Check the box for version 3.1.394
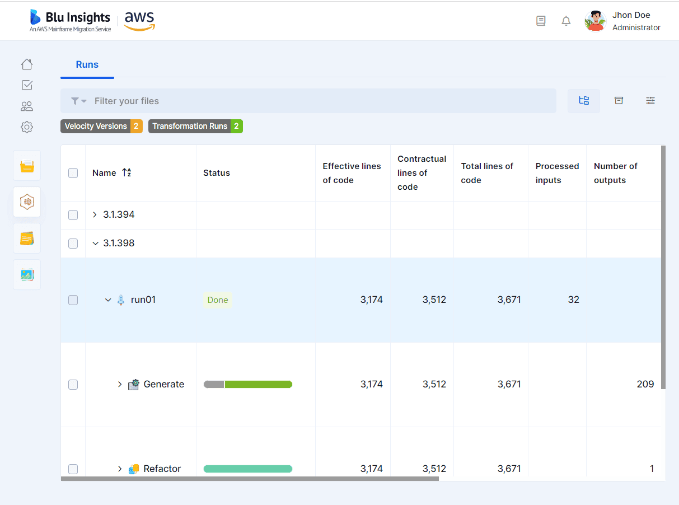The height and width of the screenshot is (505, 679). [x=73, y=215]
